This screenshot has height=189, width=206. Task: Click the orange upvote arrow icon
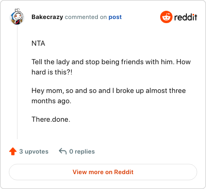(13, 152)
